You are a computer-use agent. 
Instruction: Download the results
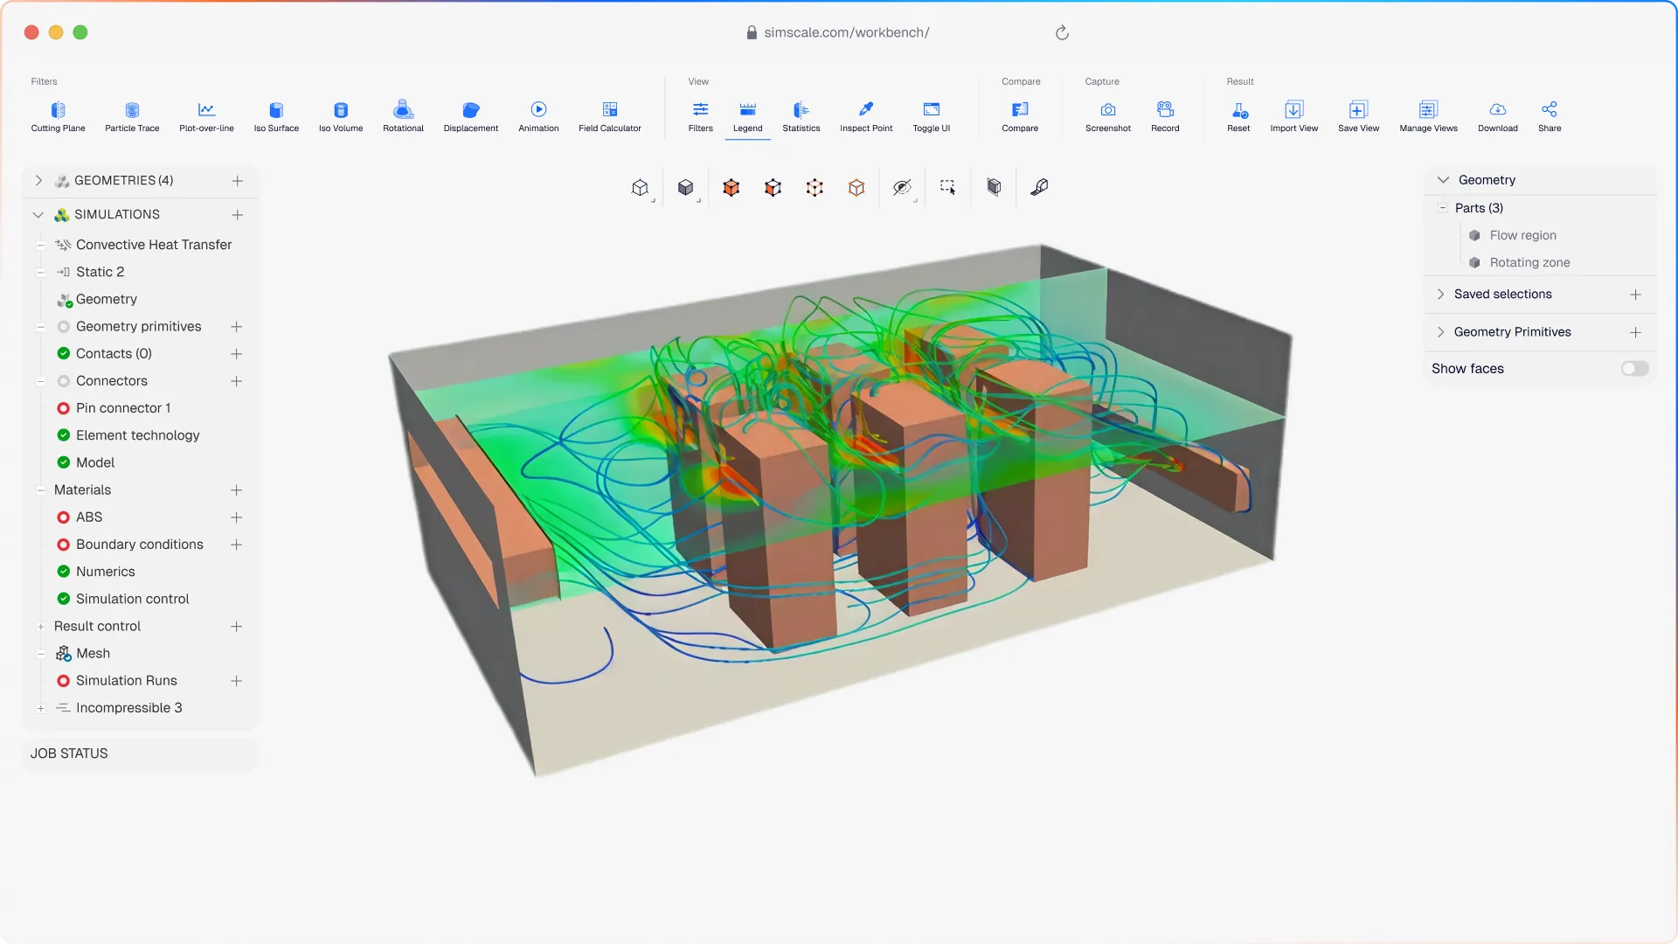coord(1498,116)
